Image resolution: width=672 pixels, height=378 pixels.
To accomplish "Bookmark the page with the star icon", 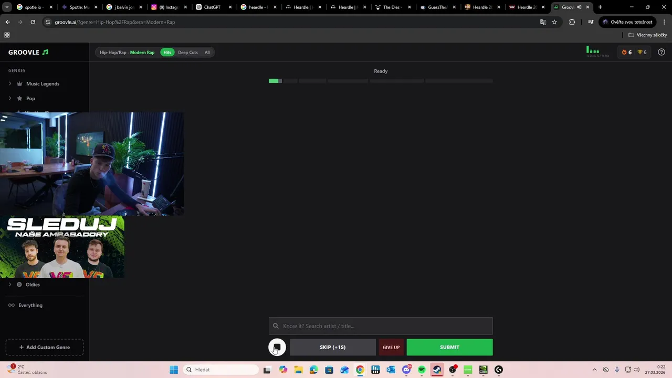I will coord(554,22).
